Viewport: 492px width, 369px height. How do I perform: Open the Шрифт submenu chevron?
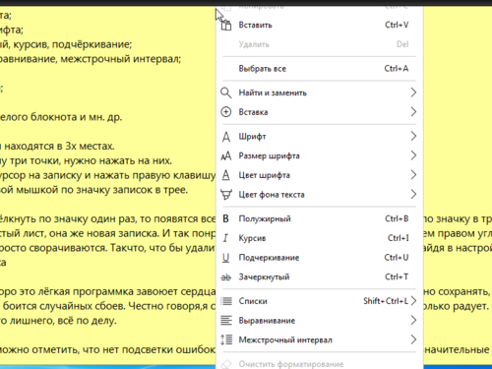point(413,136)
